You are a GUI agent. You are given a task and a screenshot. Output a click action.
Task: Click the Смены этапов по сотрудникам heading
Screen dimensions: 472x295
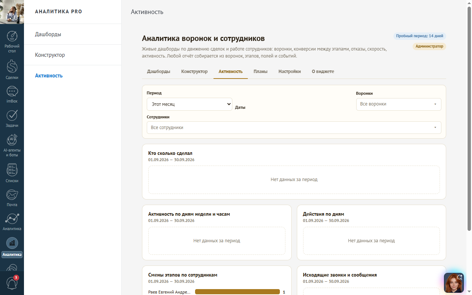[x=183, y=275]
